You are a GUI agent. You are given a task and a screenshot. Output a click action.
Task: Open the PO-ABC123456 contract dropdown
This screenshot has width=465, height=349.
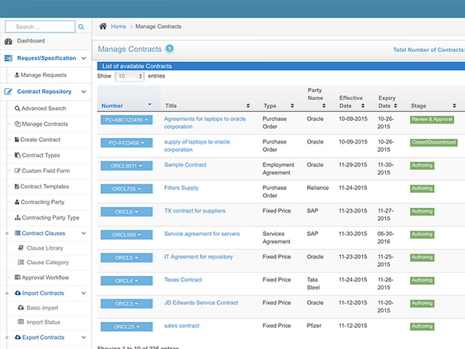pos(126,120)
